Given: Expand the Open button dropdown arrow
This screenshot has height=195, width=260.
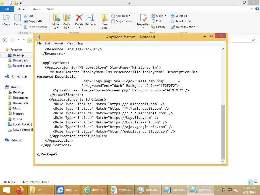Looking at the screenshot, I should click(165, 16).
